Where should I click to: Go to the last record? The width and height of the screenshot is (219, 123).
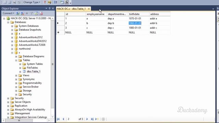[x=92, y=119]
